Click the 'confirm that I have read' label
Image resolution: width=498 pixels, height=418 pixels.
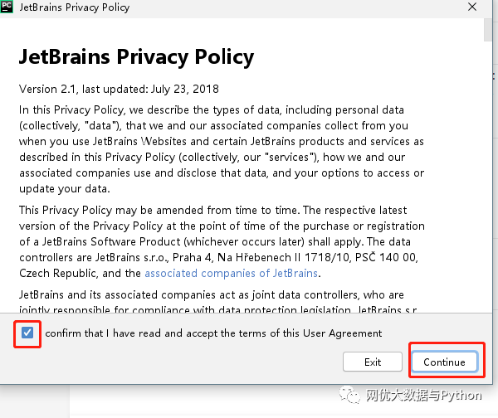[x=213, y=333]
